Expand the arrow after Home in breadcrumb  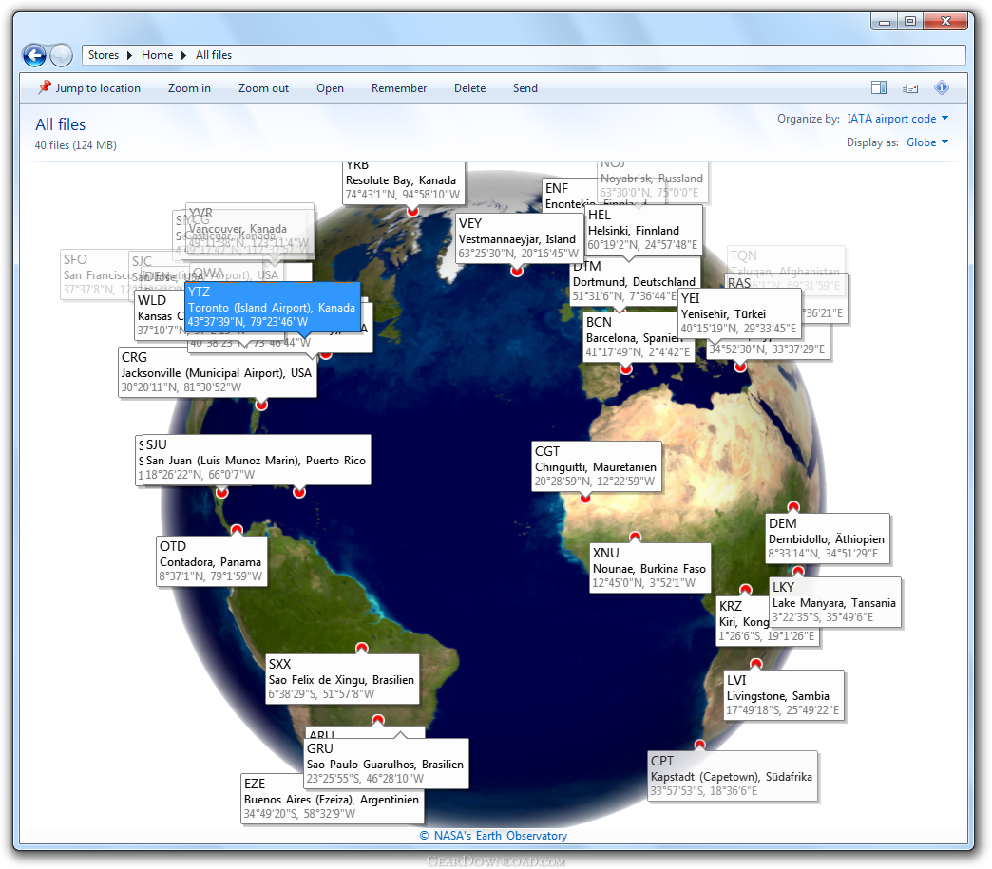[184, 55]
